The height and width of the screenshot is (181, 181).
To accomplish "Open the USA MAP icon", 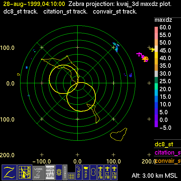I will [x=86, y=172].
